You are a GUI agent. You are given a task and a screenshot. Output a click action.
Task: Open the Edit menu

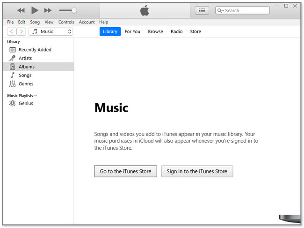point(22,22)
